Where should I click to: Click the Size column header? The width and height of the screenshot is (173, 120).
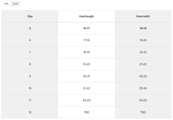click(x=30, y=16)
